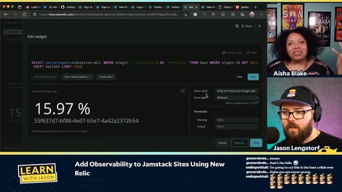342x192 pixels.
Task: Save the widget
Action: tap(256, 143)
